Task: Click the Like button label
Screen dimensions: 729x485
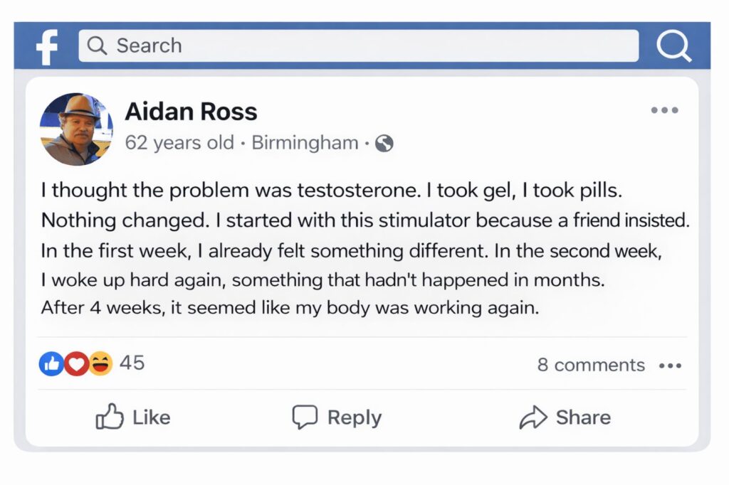Action: 151,417
